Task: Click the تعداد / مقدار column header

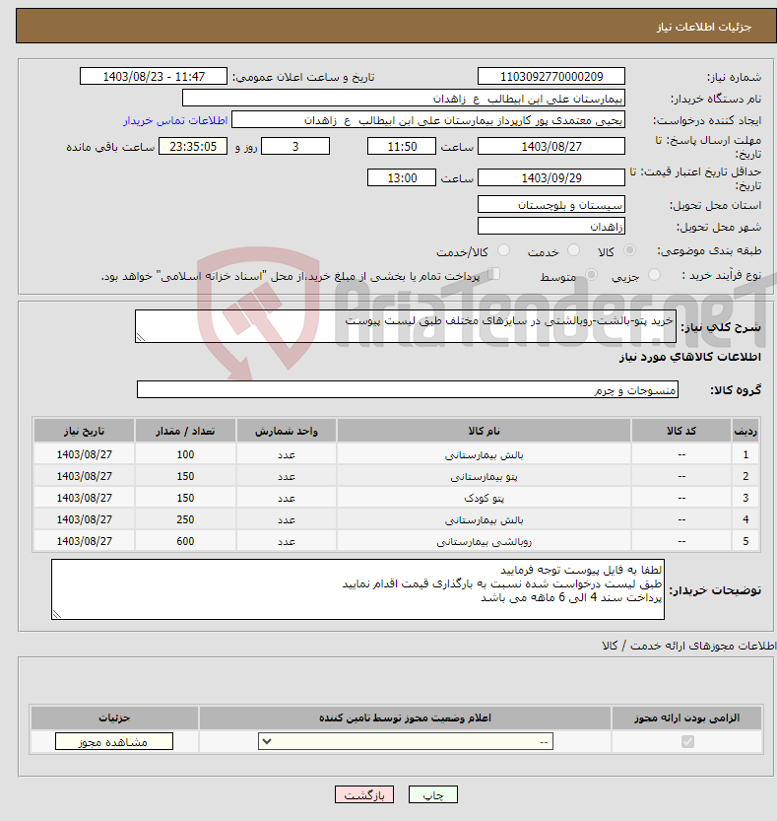Action: coord(185,431)
